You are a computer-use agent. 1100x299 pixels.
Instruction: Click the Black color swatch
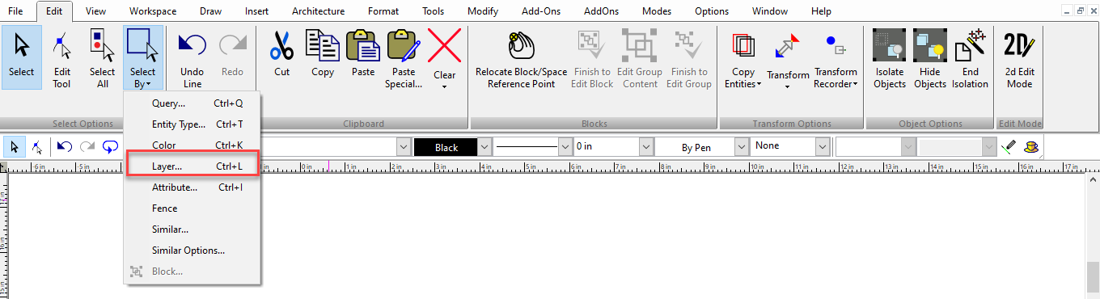(x=446, y=147)
